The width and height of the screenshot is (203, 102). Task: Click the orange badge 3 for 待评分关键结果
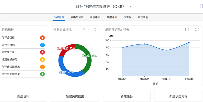coord(42,67)
